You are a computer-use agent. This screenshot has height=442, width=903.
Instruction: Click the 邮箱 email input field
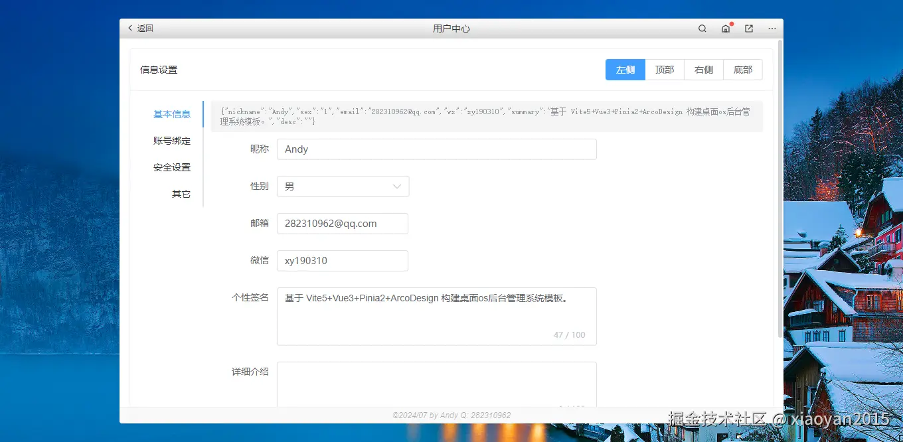pos(343,224)
